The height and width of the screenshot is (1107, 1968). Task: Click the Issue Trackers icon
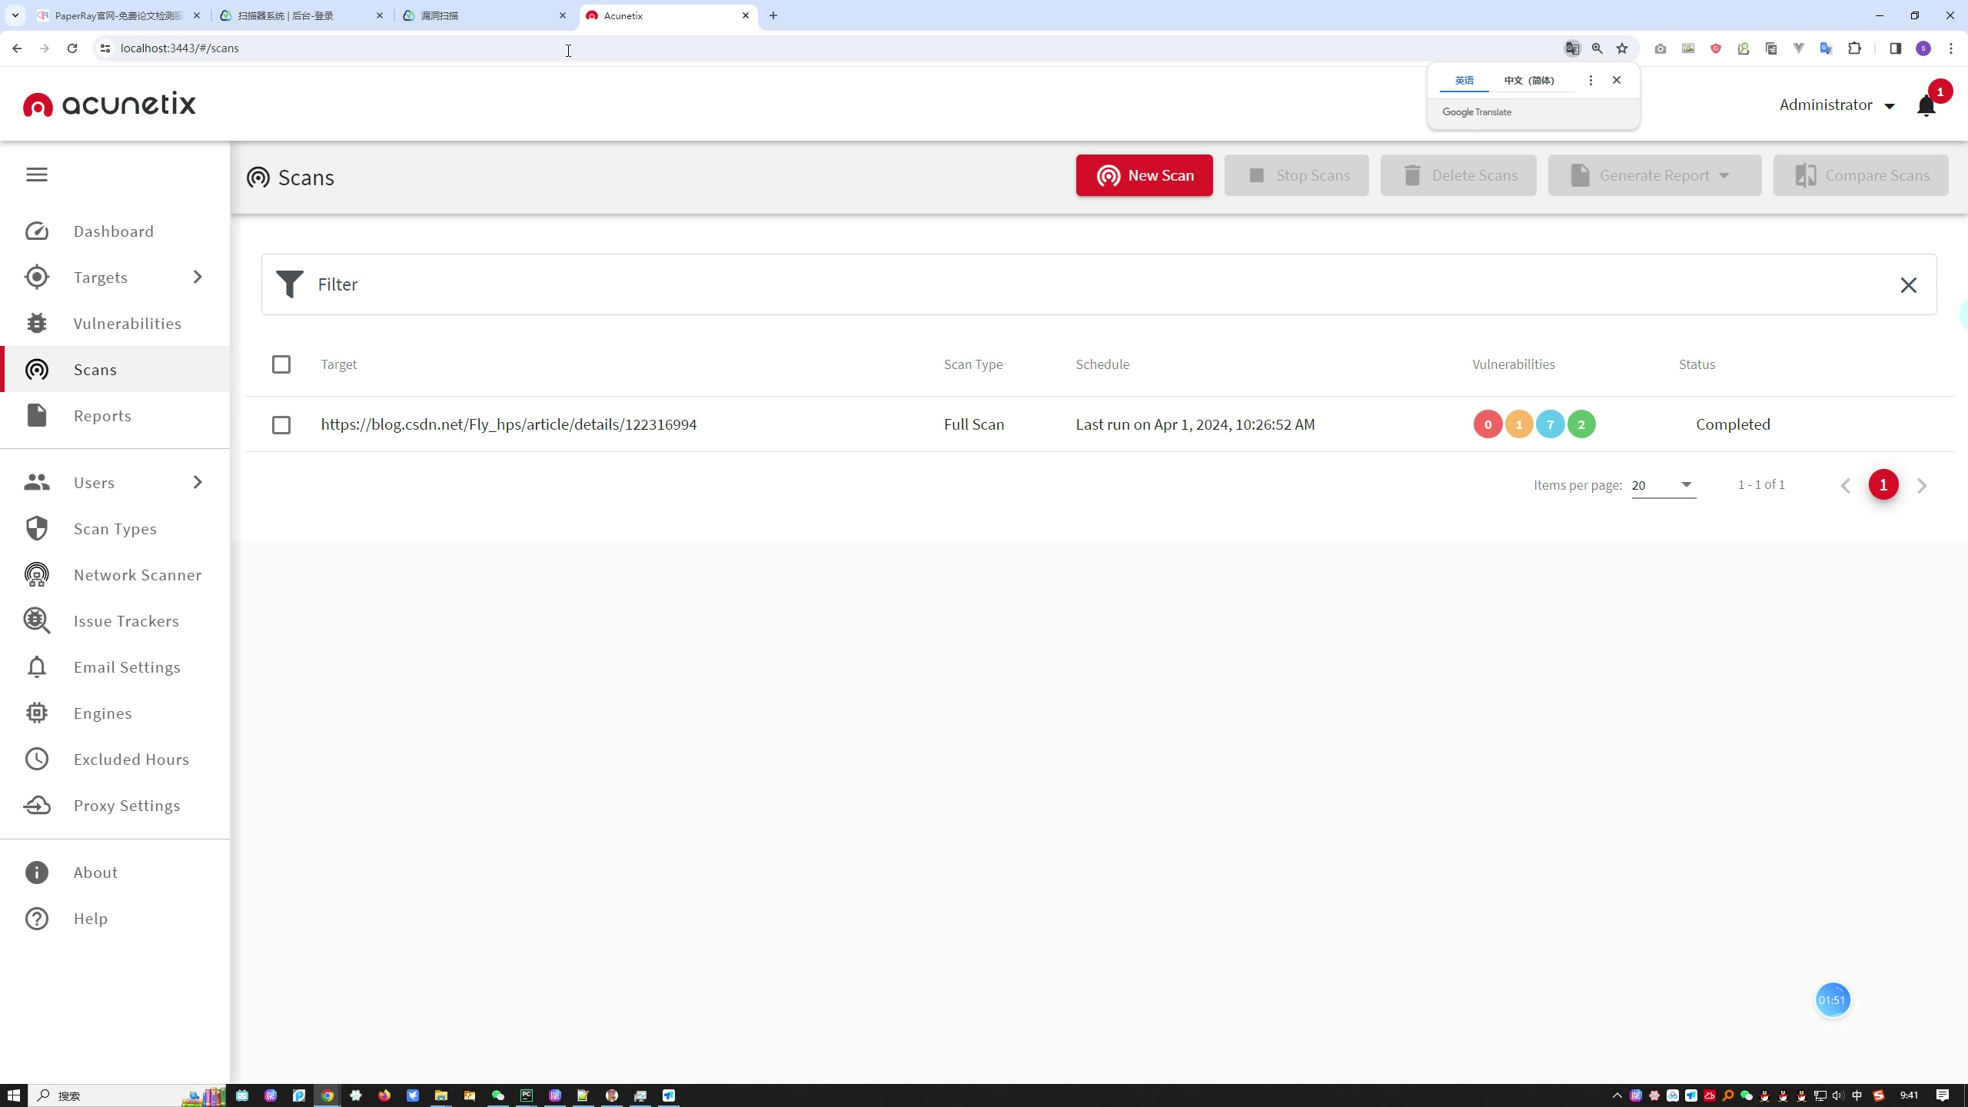click(37, 620)
